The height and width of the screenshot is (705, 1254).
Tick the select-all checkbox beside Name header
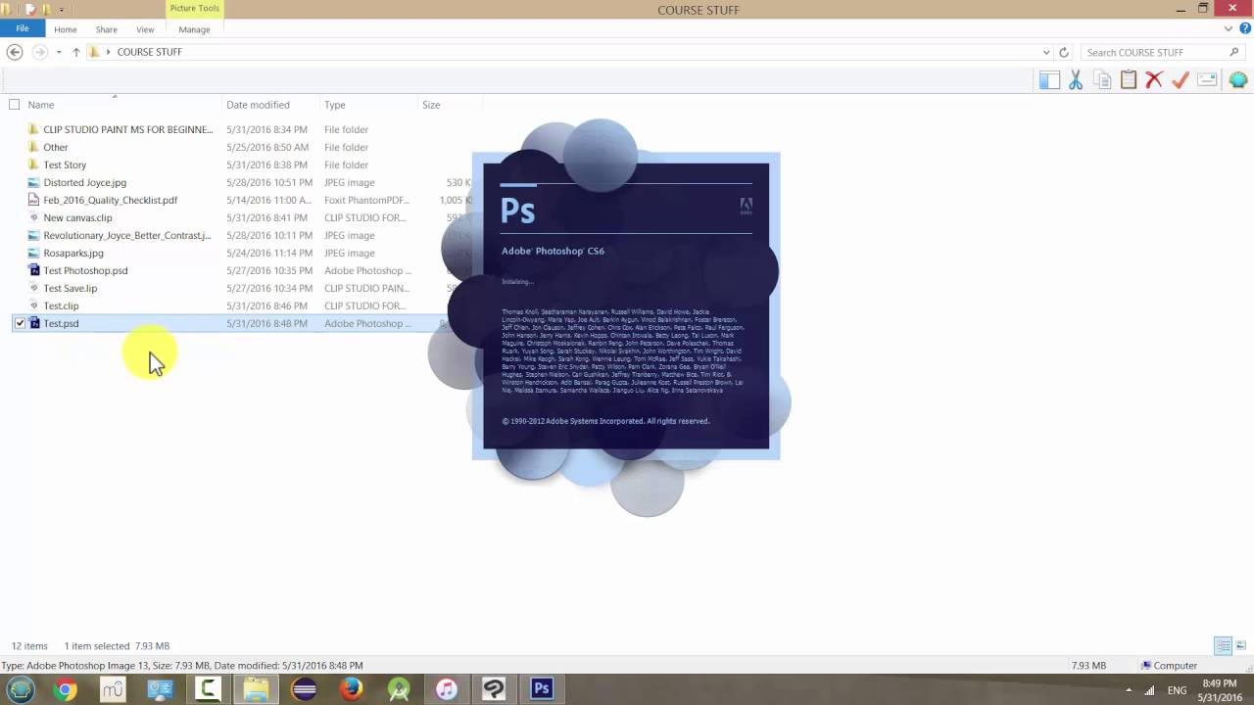point(14,105)
